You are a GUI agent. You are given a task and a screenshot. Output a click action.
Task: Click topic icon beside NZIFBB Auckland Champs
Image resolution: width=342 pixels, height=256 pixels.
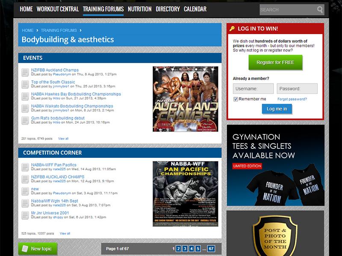click(x=25, y=72)
